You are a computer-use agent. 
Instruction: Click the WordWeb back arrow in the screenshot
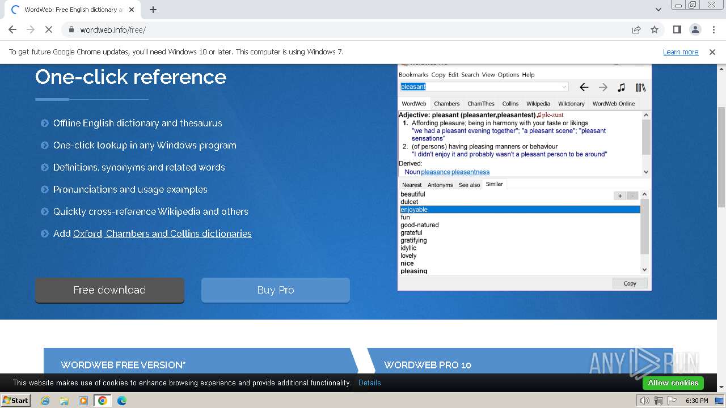pyautogui.click(x=584, y=87)
